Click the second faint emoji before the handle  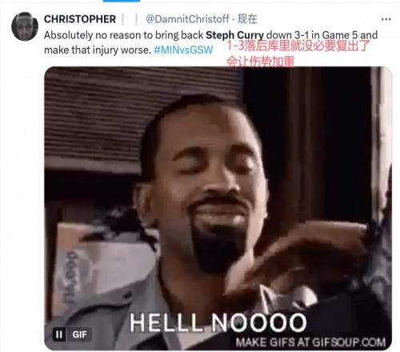click(136, 19)
